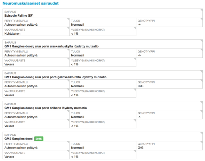Viewport: 205px width, 161px height.
Task: Select GM1 Gangliosidoosi shibalta disease name
Action: click(x=45, y=108)
